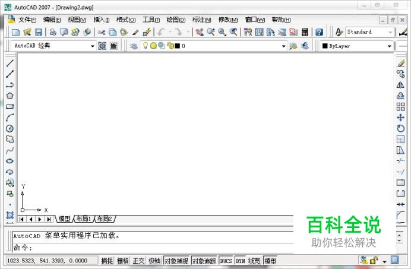Open the Standard text style dropdown
411x269 pixels.
pos(390,32)
